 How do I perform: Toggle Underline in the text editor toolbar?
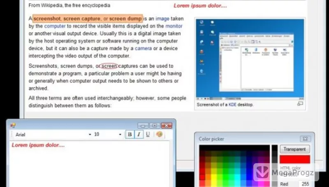pos(148,134)
